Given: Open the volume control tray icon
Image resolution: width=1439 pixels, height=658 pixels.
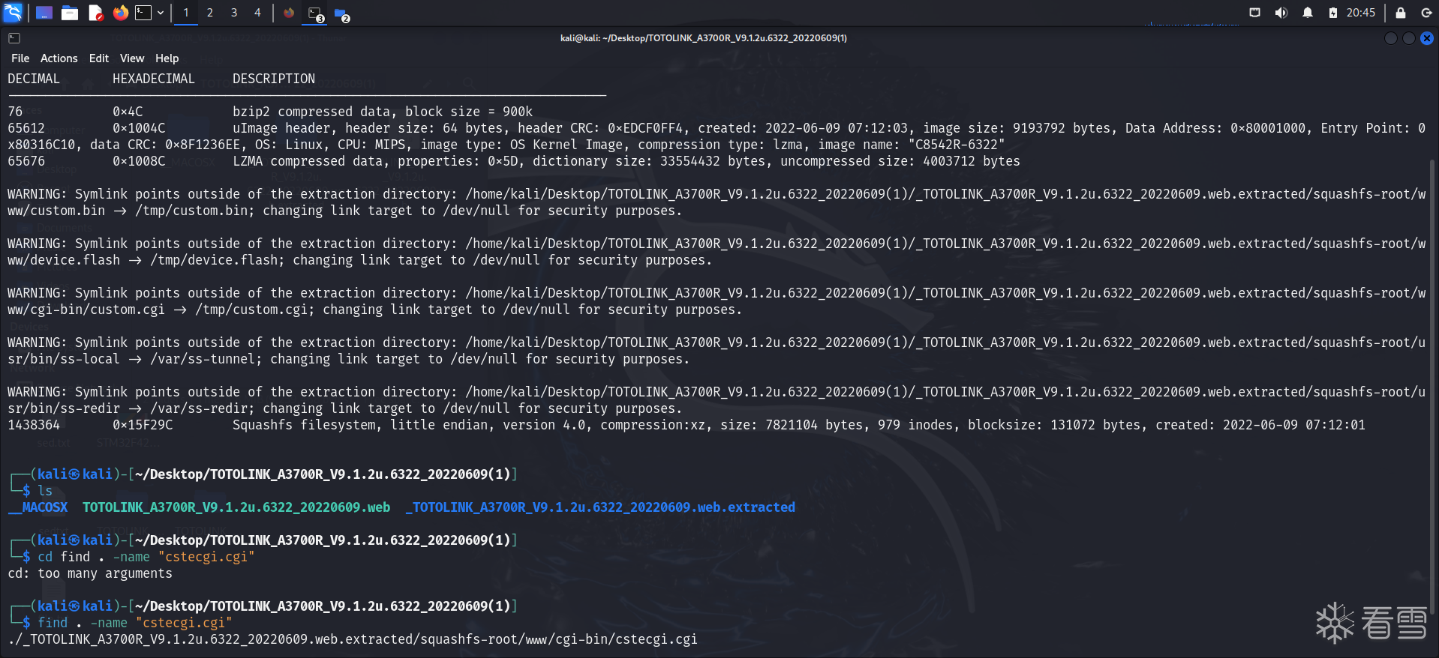Looking at the screenshot, I should 1281,13.
